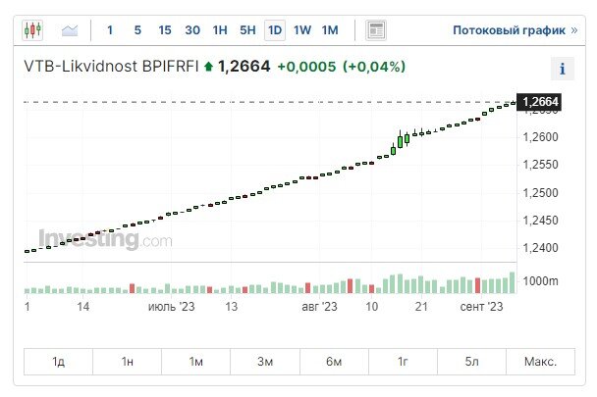Choose the 1м time range tab
Image resolution: width=597 pixels, height=397 pixels.
pos(196,362)
